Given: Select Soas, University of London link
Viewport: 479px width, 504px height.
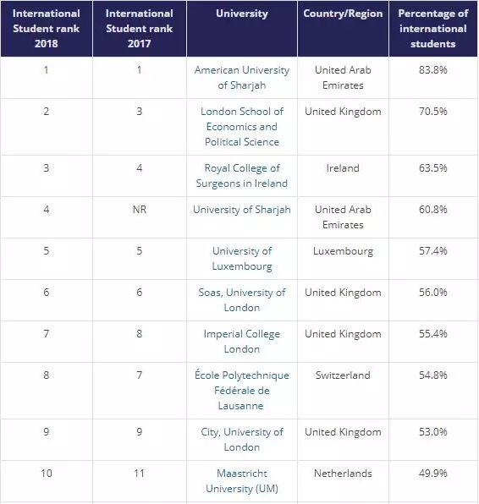Looking at the screenshot, I should click(242, 300).
